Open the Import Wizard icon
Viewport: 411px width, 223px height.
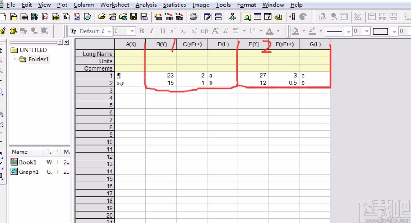[x=158, y=17]
